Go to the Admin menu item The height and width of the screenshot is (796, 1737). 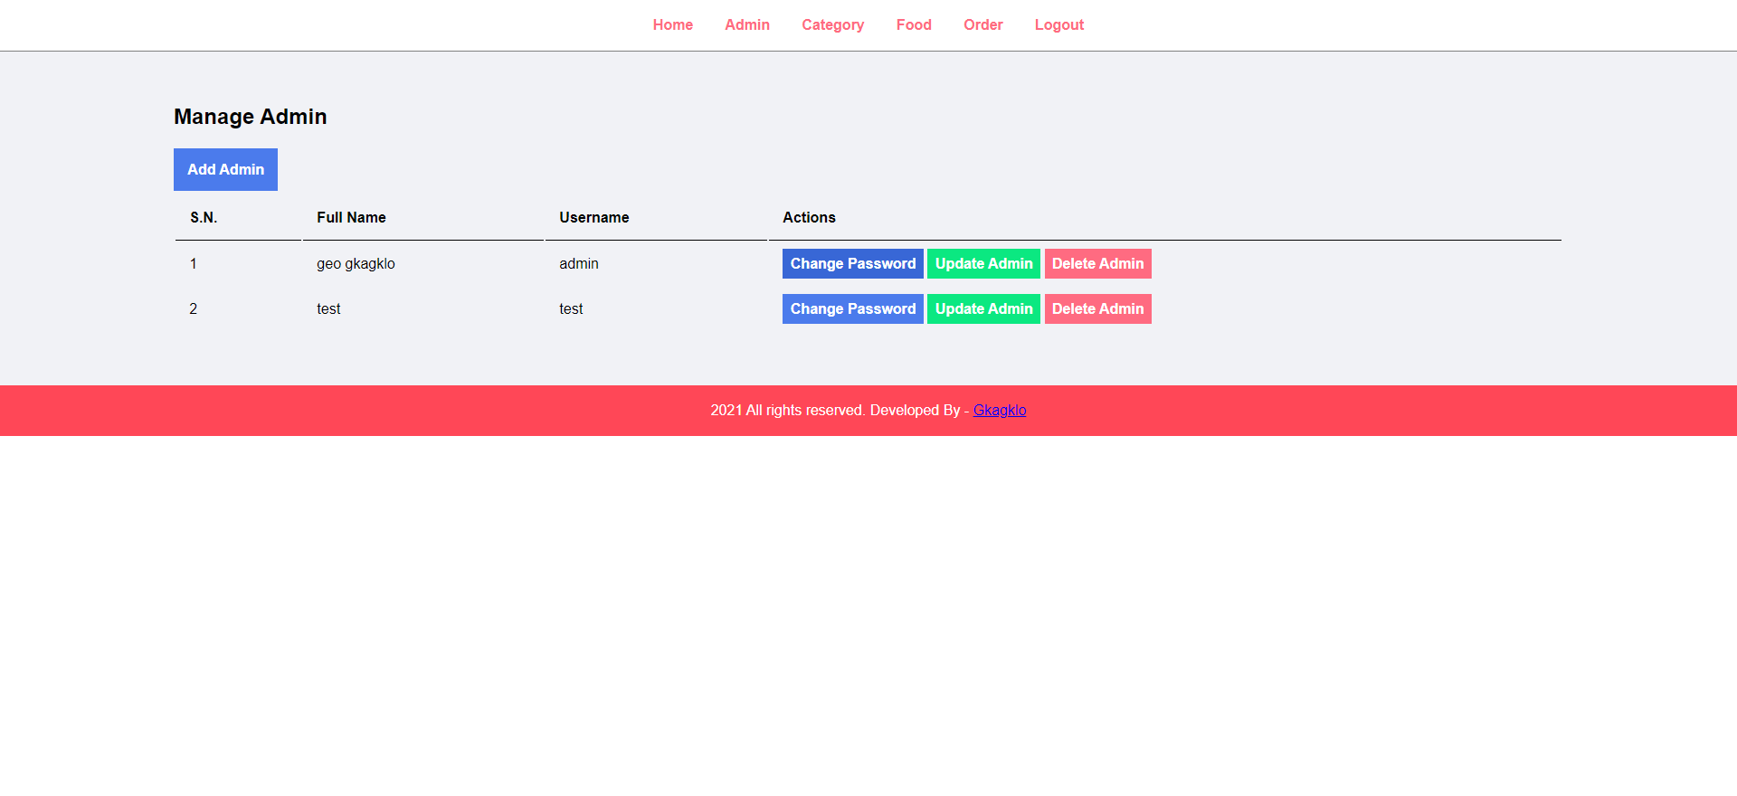pyautogui.click(x=747, y=25)
